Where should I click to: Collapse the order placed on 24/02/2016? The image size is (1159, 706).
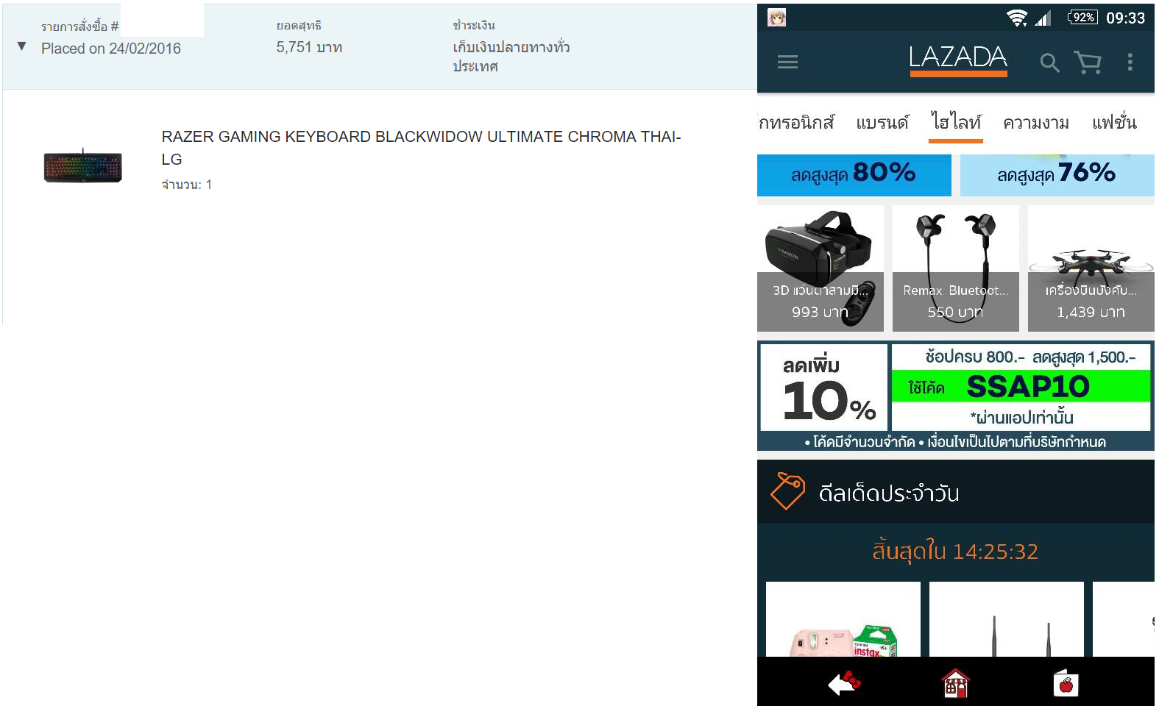pos(22,46)
